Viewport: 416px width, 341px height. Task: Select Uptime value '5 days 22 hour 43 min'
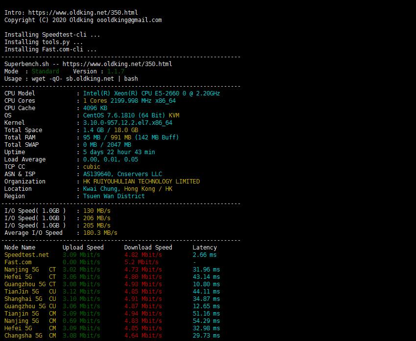point(119,152)
